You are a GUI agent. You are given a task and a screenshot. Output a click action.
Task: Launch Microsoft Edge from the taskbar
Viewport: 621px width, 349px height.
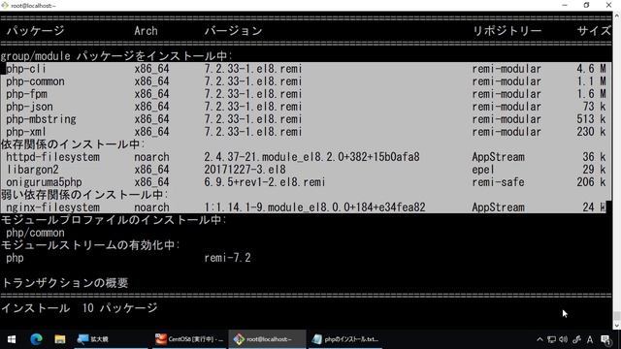click(36, 339)
